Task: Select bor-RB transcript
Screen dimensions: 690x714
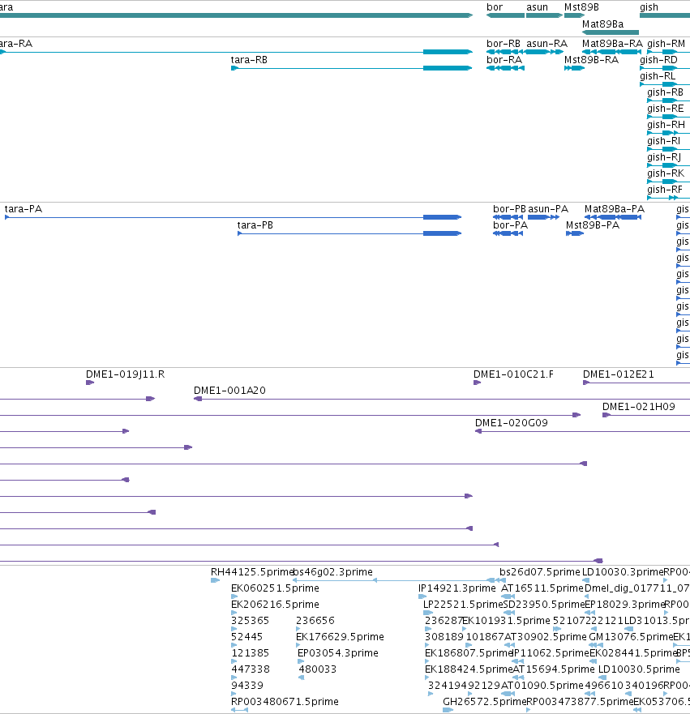Action: 506,52
